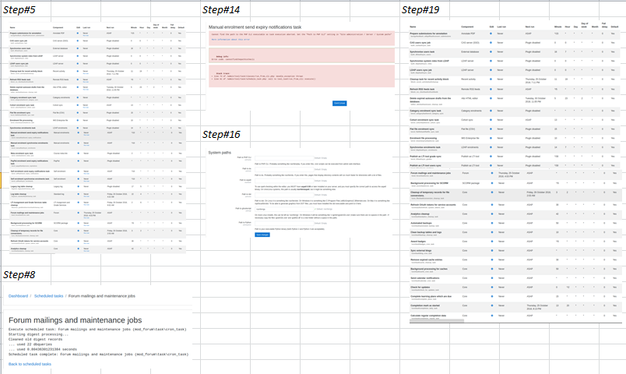The height and width of the screenshot is (374, 626).
Task: Focus the Path to PHP CLI field
Action: 284,158
